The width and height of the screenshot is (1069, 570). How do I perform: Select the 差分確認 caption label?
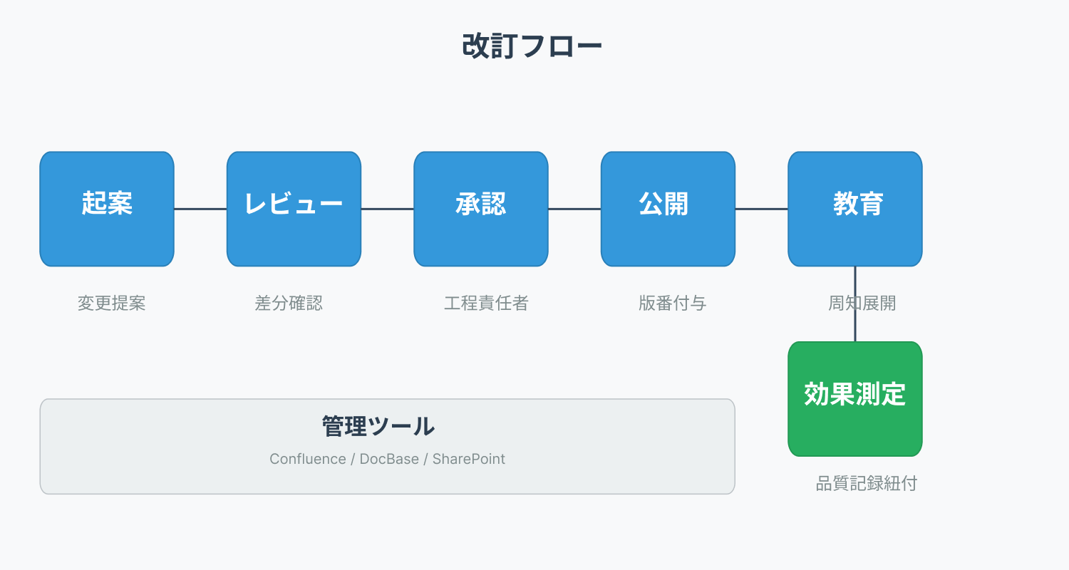click(289, 304)
